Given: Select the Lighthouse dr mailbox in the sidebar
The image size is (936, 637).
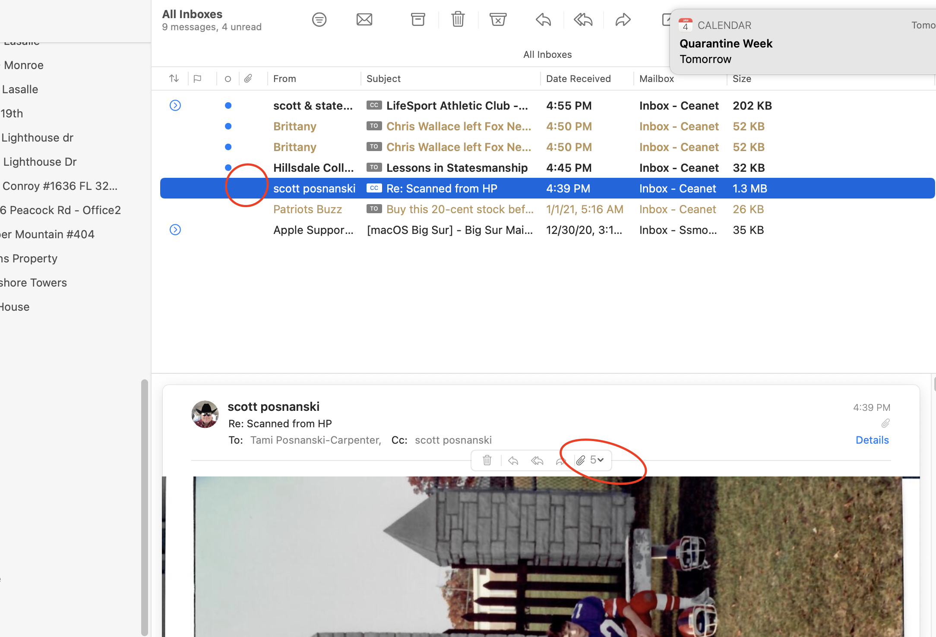Looking at the screenshot, I should pyautogui.click(x=37, y=138).
